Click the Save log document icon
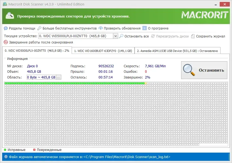 tap(193, 36)
